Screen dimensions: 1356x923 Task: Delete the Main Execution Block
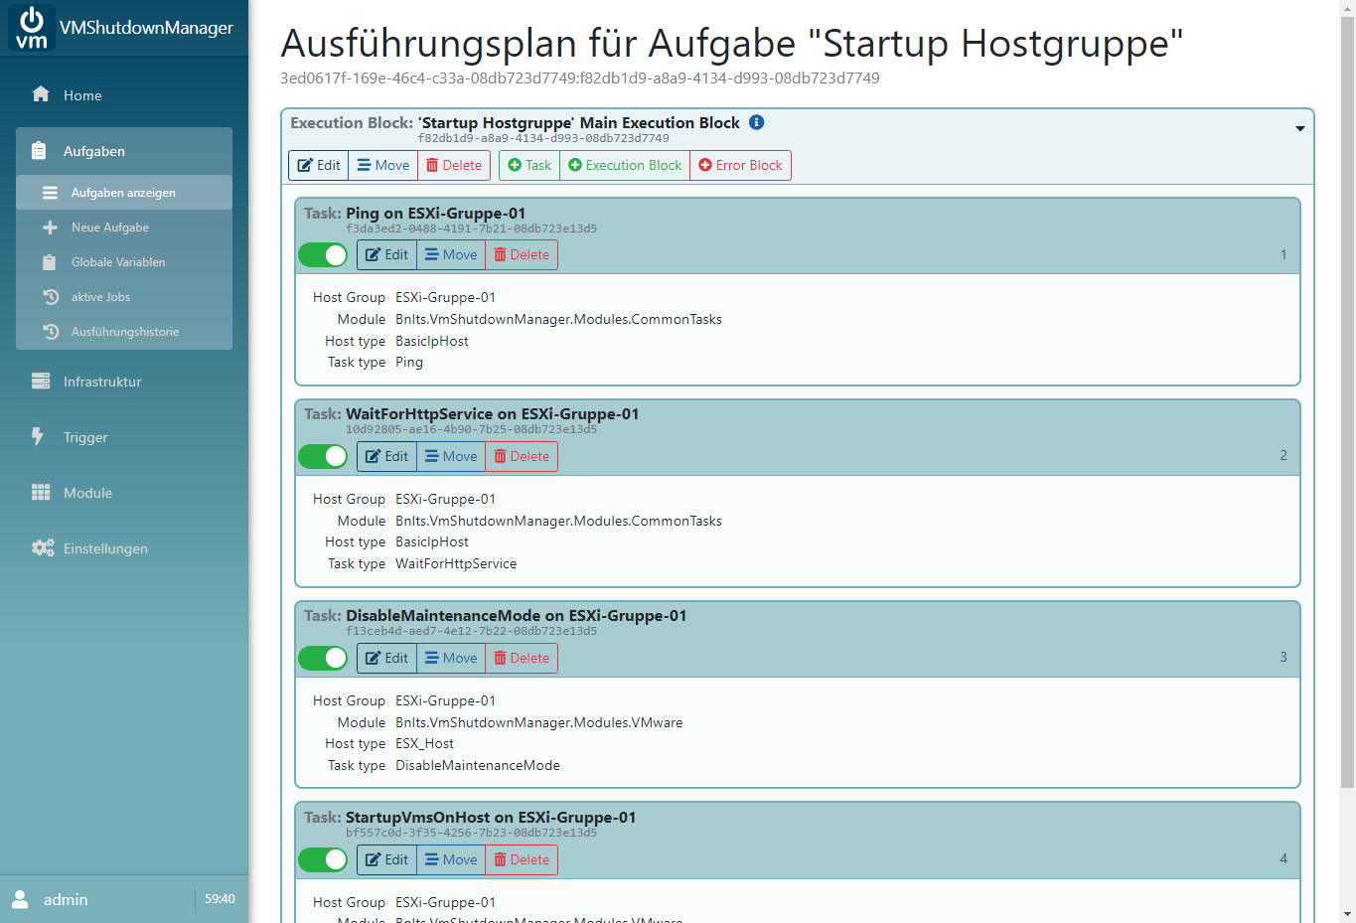click(454, 166)
